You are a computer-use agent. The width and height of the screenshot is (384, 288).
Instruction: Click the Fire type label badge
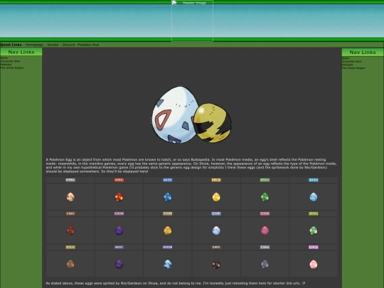tap(119, 180)
